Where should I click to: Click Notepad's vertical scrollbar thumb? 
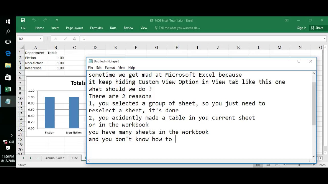point(314,104)
